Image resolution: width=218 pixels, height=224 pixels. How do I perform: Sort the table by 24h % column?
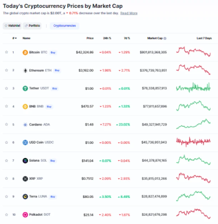click(107, 38)
